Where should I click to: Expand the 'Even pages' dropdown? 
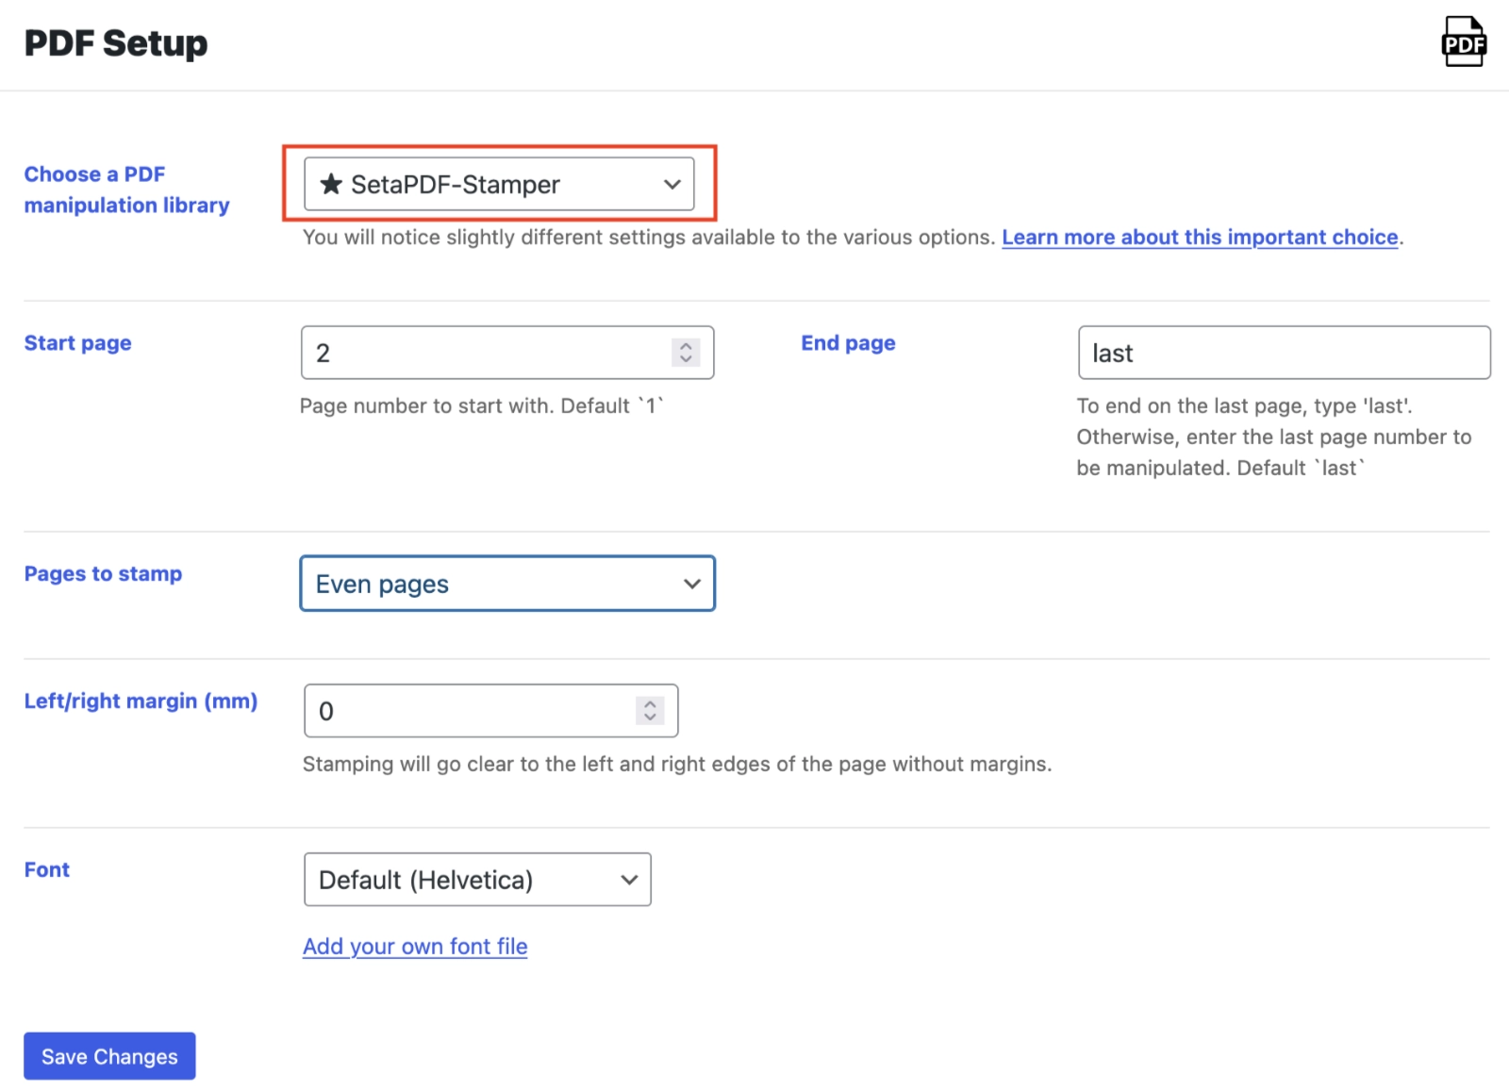pos(507,584)
